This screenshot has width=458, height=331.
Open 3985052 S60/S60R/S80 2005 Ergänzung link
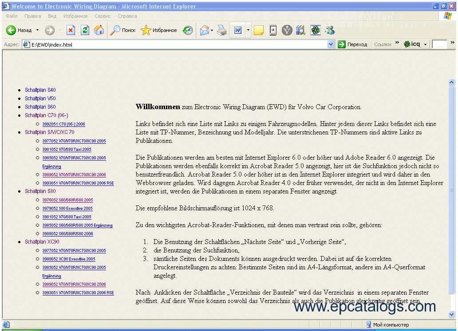click(77, 225)
